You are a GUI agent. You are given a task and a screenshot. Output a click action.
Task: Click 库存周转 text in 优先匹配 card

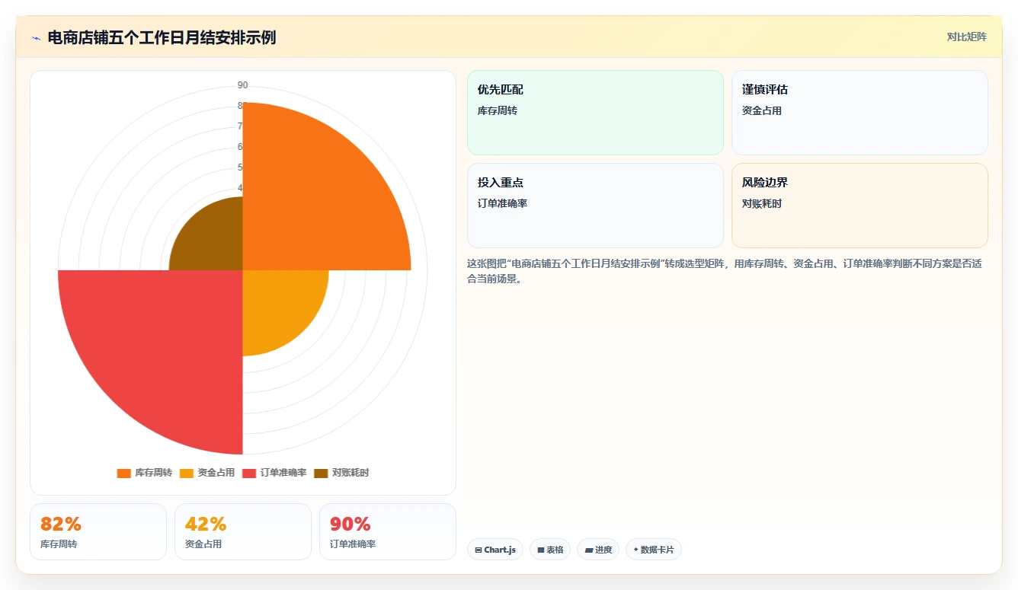pos(498,110)
